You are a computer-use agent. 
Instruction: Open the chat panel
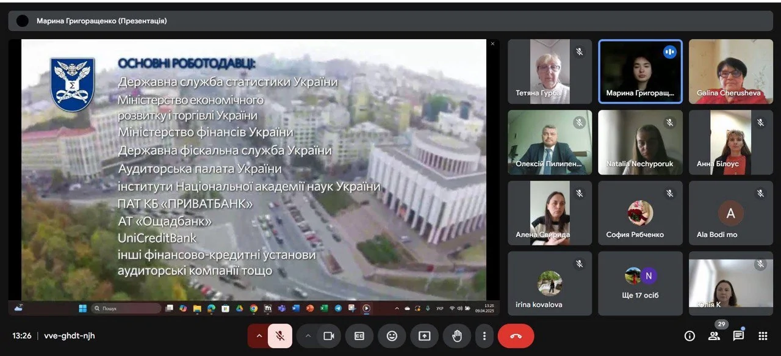pyautogui.click(x=738, y=336)
